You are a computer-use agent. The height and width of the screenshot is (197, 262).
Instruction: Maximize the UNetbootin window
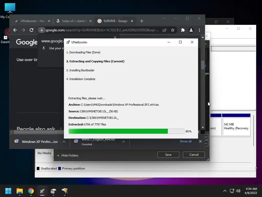[x=180, y=42]
